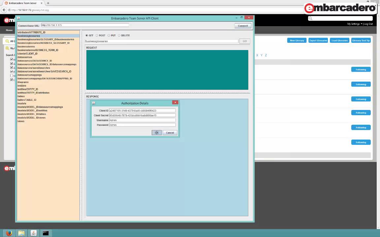The width and height of the screenshot is (380, 237).
Task: Select the /models endpoint
Action: tap(21, 103)
